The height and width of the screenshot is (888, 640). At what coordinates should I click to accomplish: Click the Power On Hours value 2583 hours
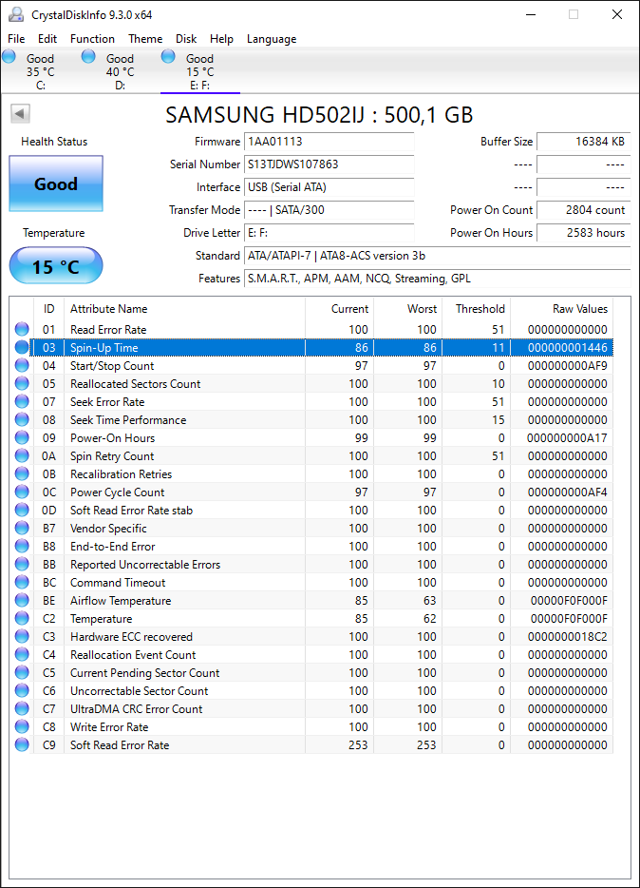click(583, 233)
